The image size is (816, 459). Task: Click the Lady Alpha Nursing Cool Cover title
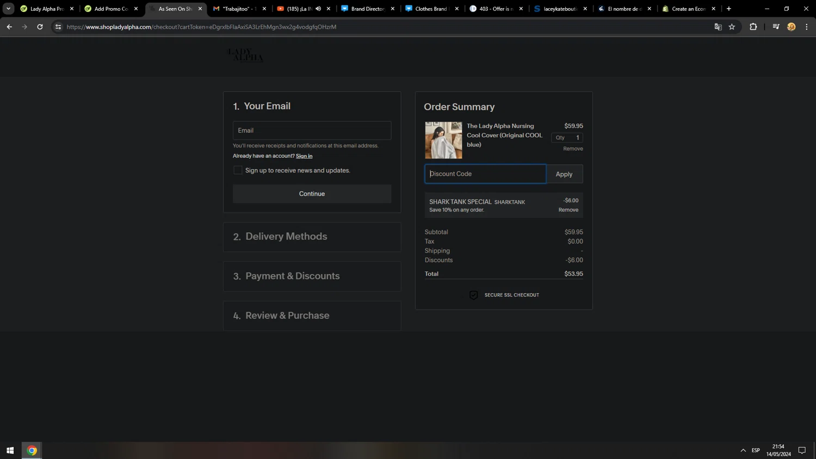(x=504, y=135)
